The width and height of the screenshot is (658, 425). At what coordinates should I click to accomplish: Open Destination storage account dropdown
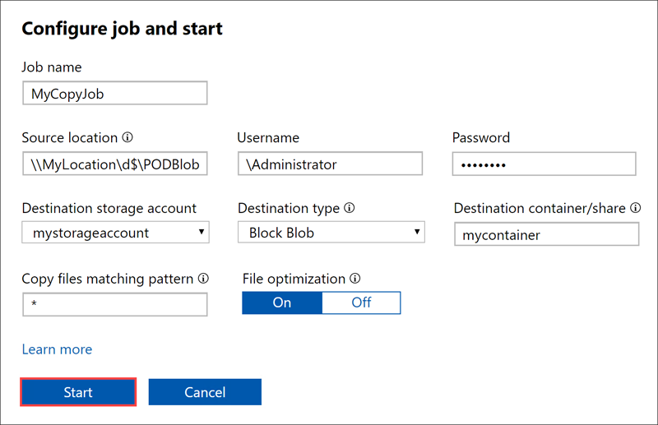point(115,233)
